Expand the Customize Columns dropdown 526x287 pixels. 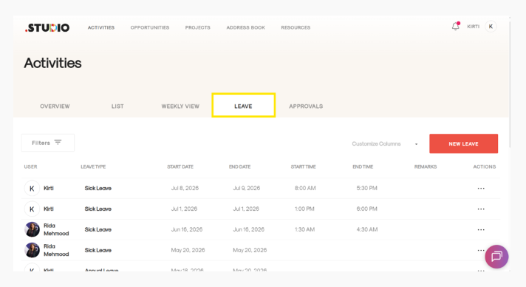pyautogui.click(x=385, y=143)
